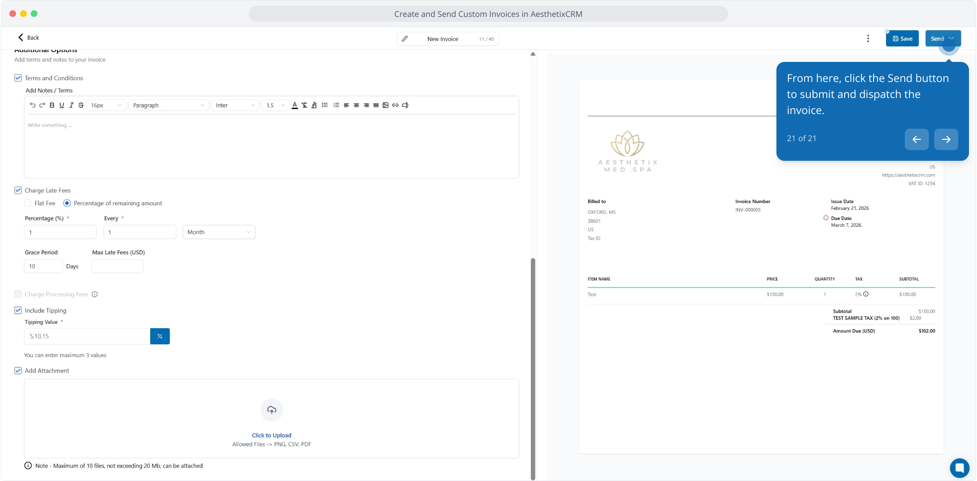Open the three-dot more options menu

868,39
